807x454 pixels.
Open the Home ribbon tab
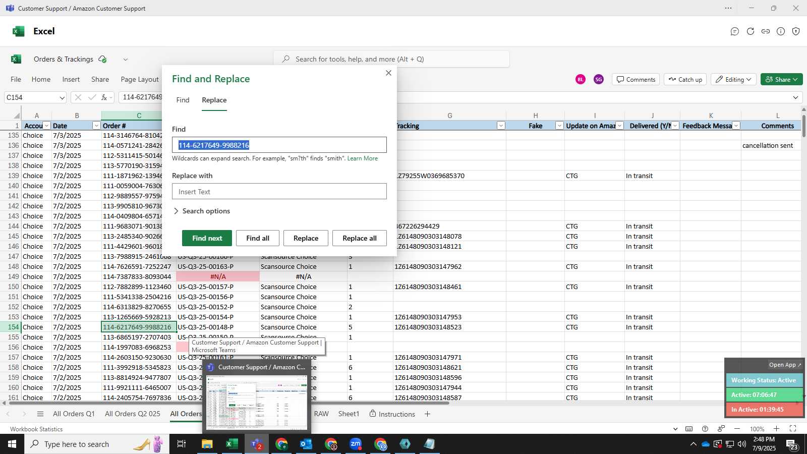tap(41, 79)
